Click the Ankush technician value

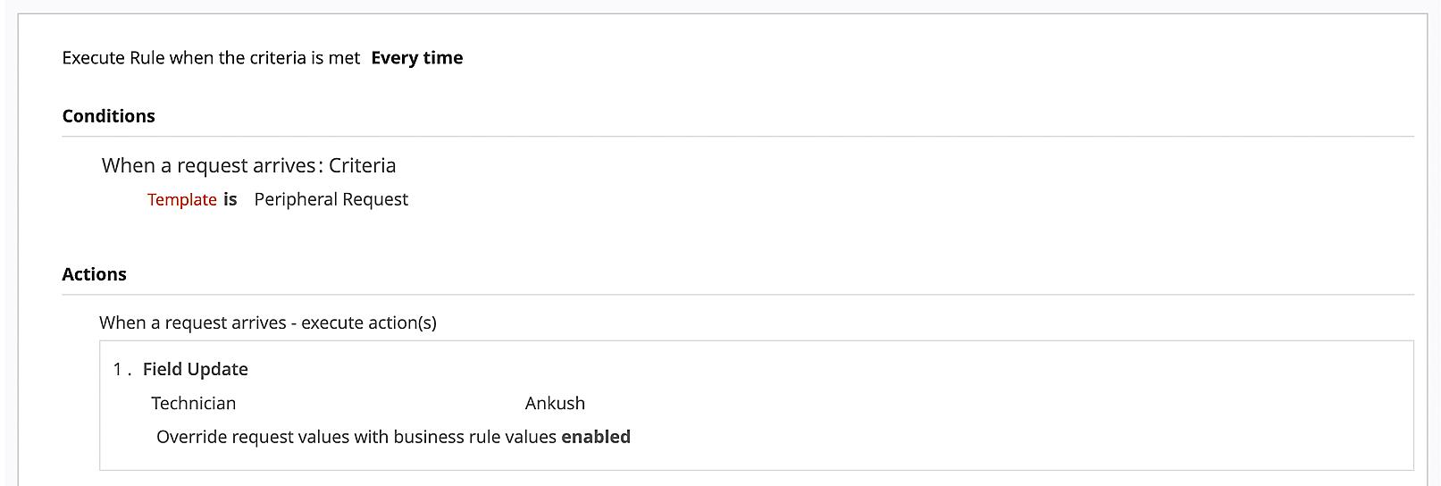pos(555,403)
